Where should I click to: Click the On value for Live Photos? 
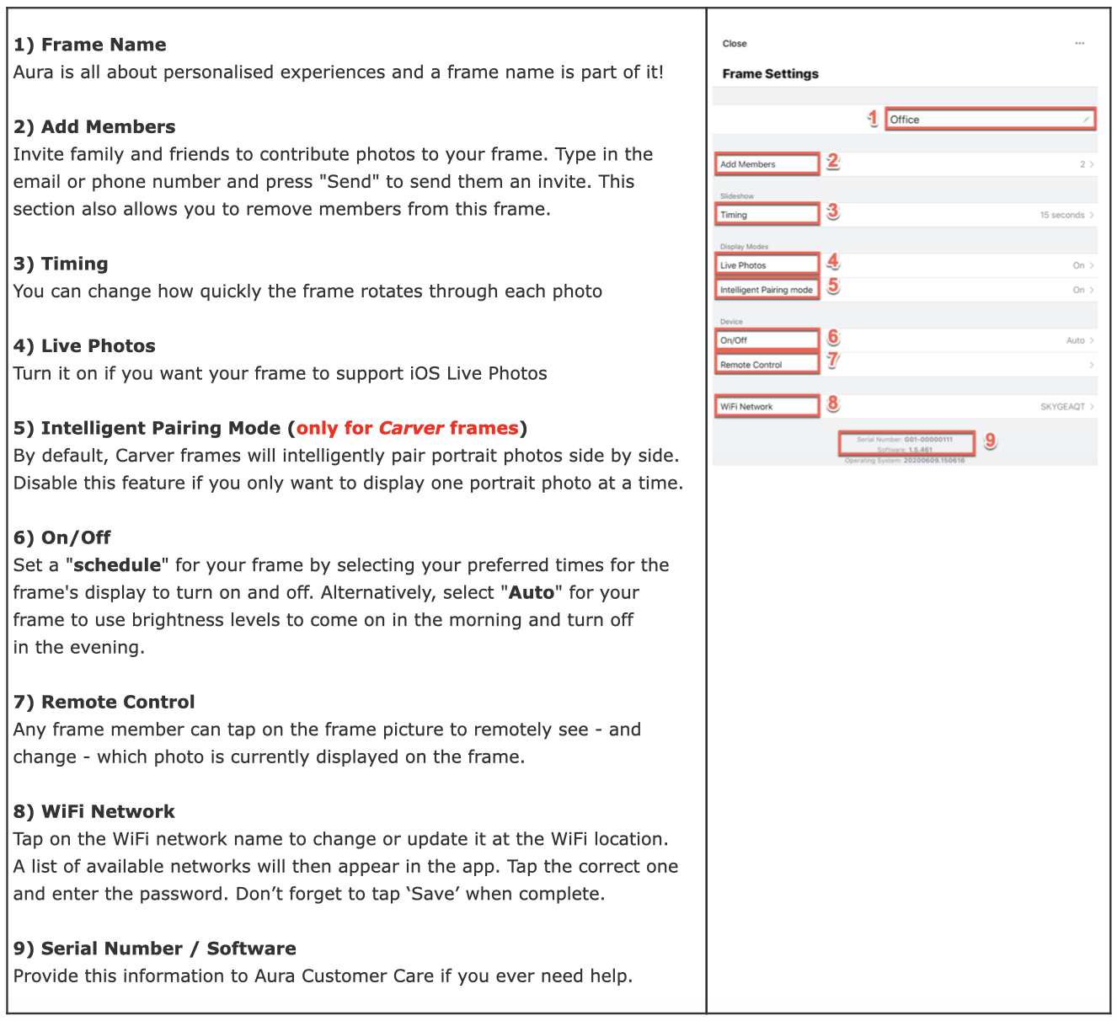(1078, 266)
